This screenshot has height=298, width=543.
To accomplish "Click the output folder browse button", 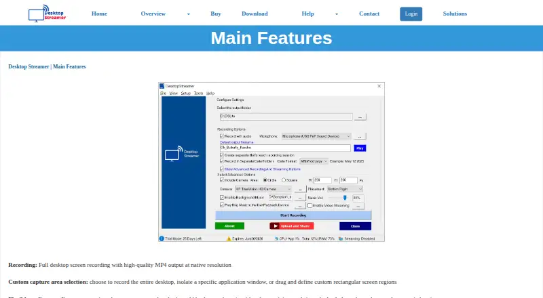I will [x=360, y=117].
